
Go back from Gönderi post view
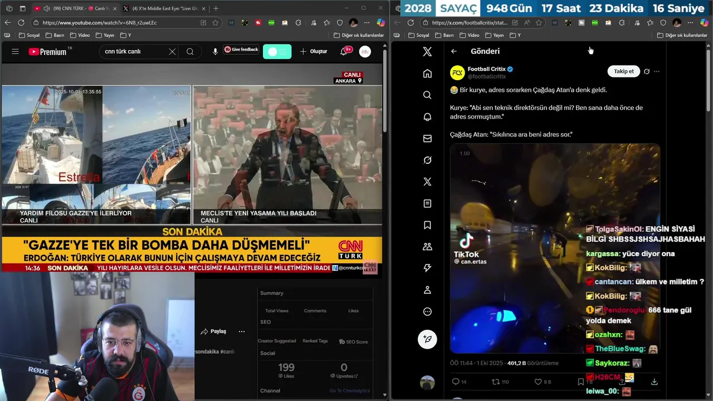(454, 51)
